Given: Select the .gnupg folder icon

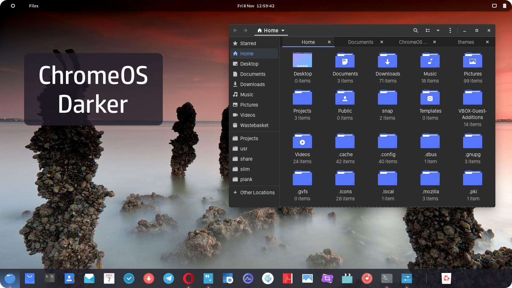Looking at the screenshot, I should point(473,141).
